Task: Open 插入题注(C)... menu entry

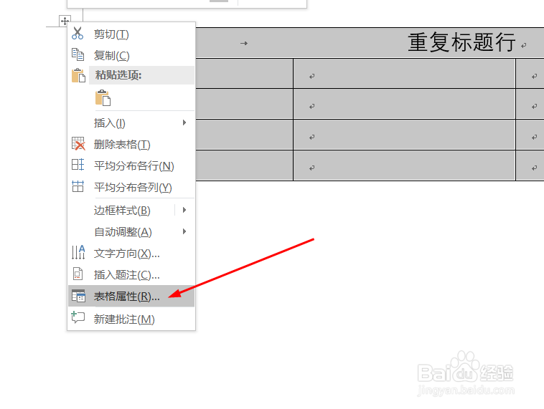Action: [131, 275]
